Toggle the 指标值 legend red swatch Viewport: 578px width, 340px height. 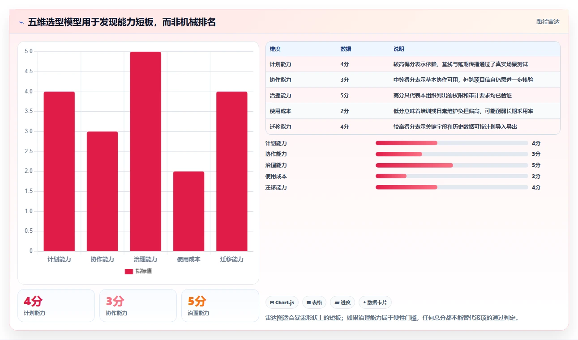click(x=129, y=271)
